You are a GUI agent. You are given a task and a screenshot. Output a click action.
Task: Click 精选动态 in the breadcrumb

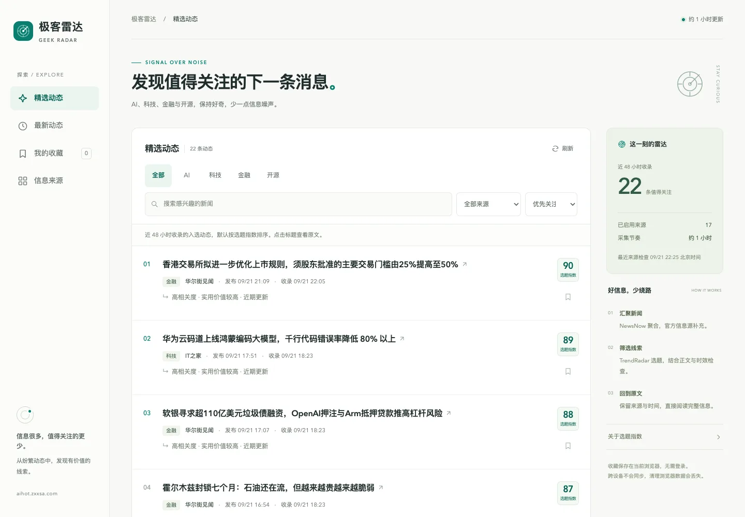(185, 19)
